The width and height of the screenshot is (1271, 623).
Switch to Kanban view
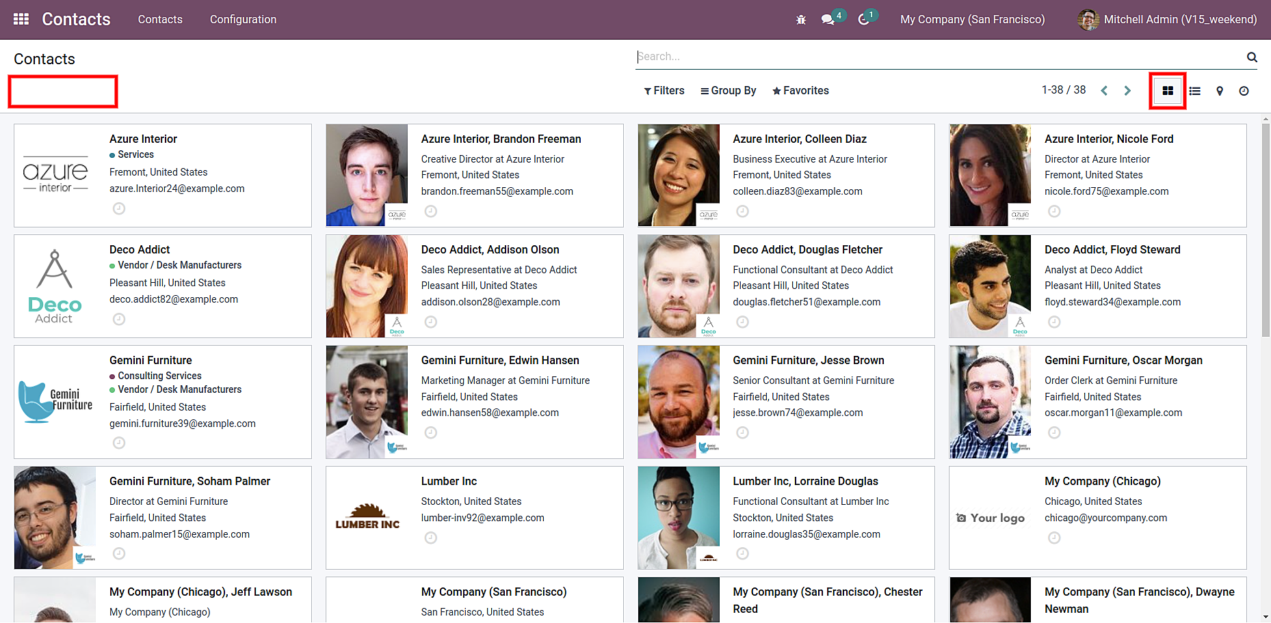(x=1168, y=91)
